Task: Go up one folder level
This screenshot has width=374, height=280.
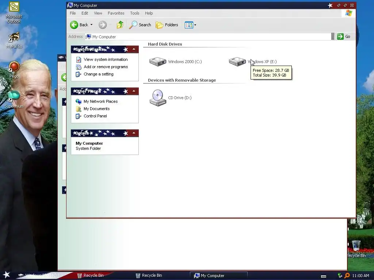Action: pos(120,25)
